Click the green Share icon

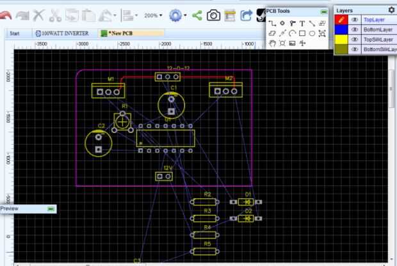click(197, 15)
